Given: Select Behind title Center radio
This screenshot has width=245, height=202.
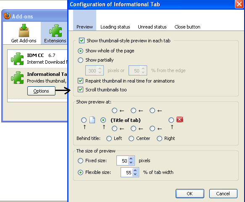Looking at the screenshot, I should (131, 138).
